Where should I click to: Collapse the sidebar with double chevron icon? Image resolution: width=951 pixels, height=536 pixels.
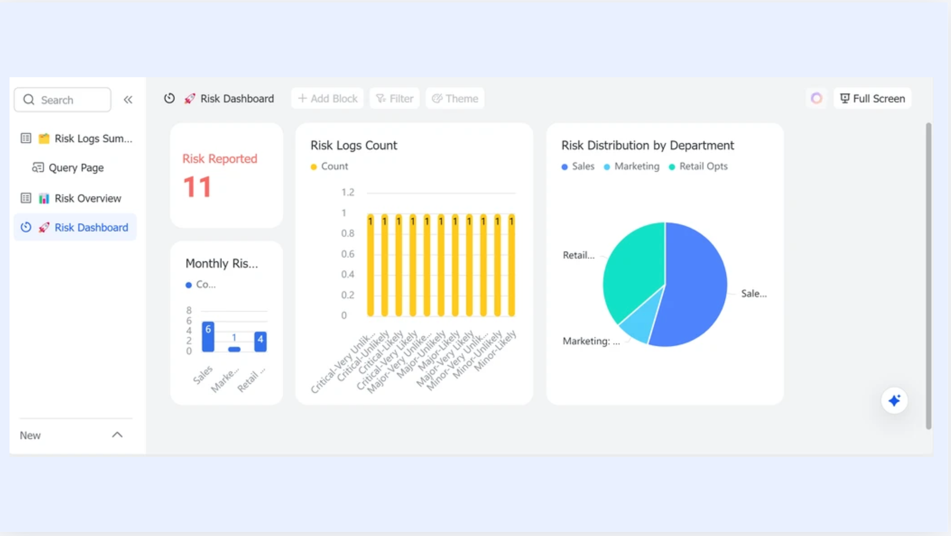click(x=128, y=100)
